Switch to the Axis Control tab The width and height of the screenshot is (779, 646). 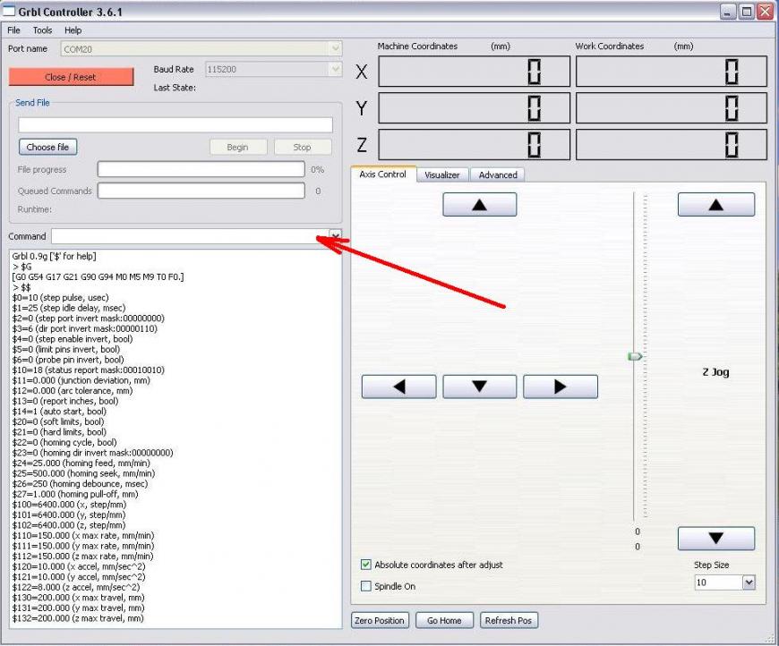[x=383, y=174]
